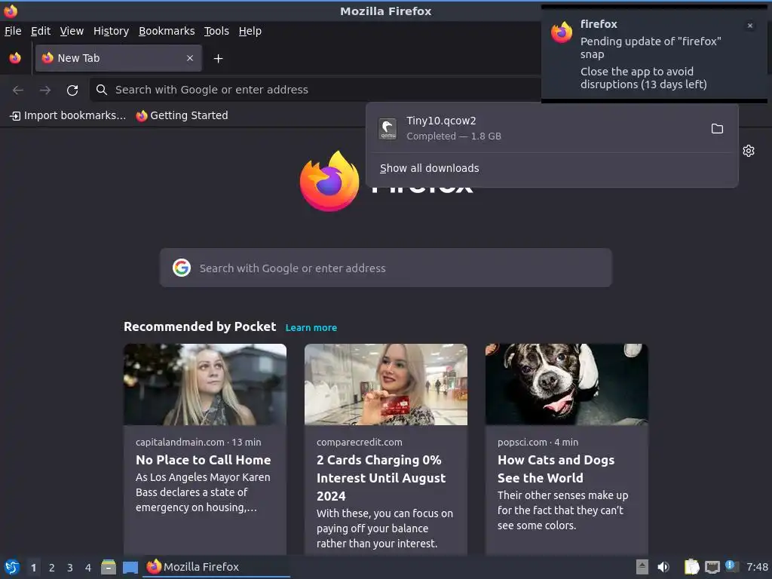Click the Google logo in the search box

click(x=182, y=268)
